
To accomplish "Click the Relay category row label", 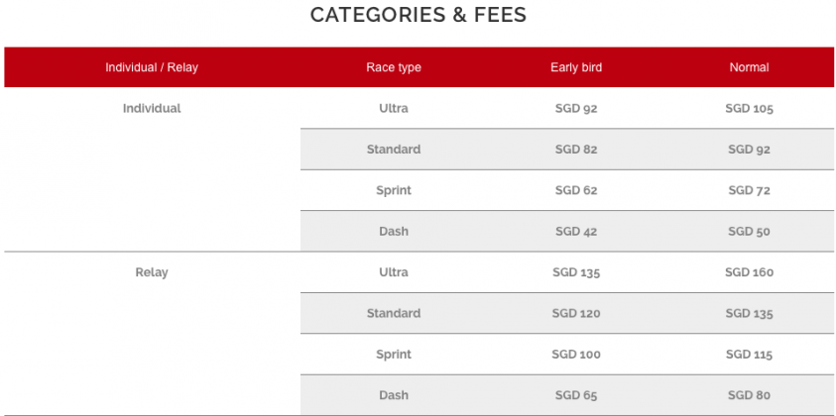I will point(152,272).
